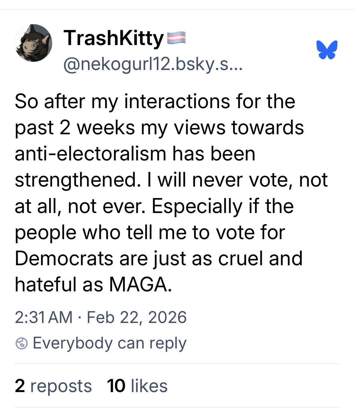The height and width of the screenshot is (414, 354).
Task: Click the 2:31 AM timestamp
Action: tap(44, 317)
